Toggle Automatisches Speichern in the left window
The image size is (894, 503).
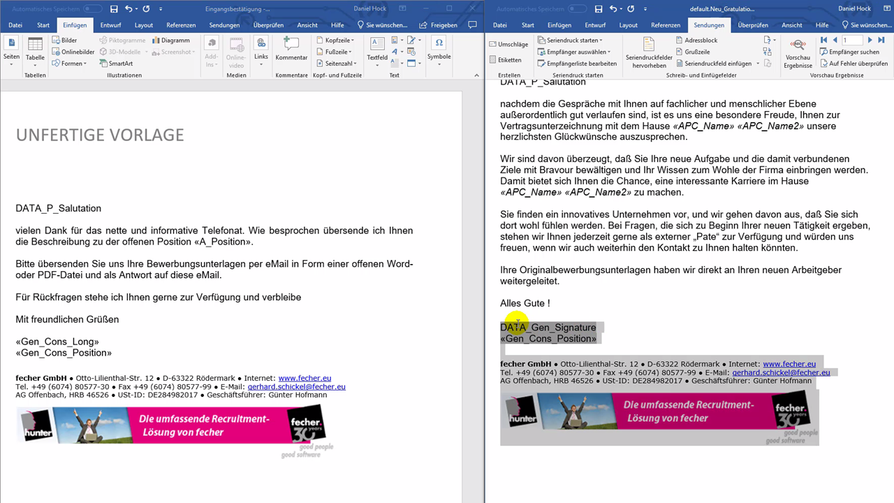click(93, 9)
